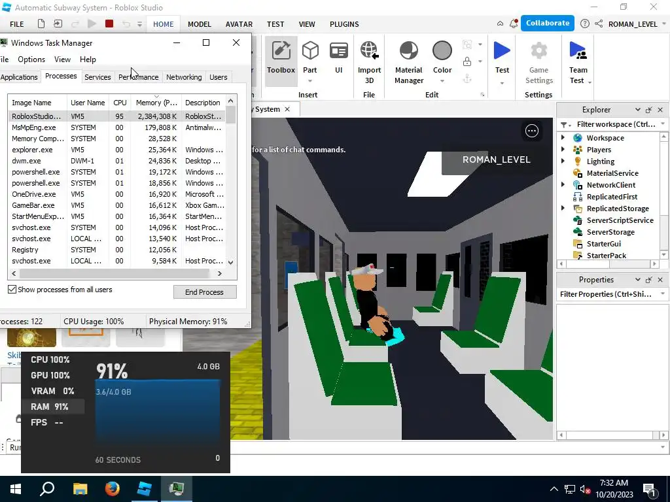This screenshot has height=502, width=670.
Task: Open the MODEL ribbon tab
Action: point(200,24)
